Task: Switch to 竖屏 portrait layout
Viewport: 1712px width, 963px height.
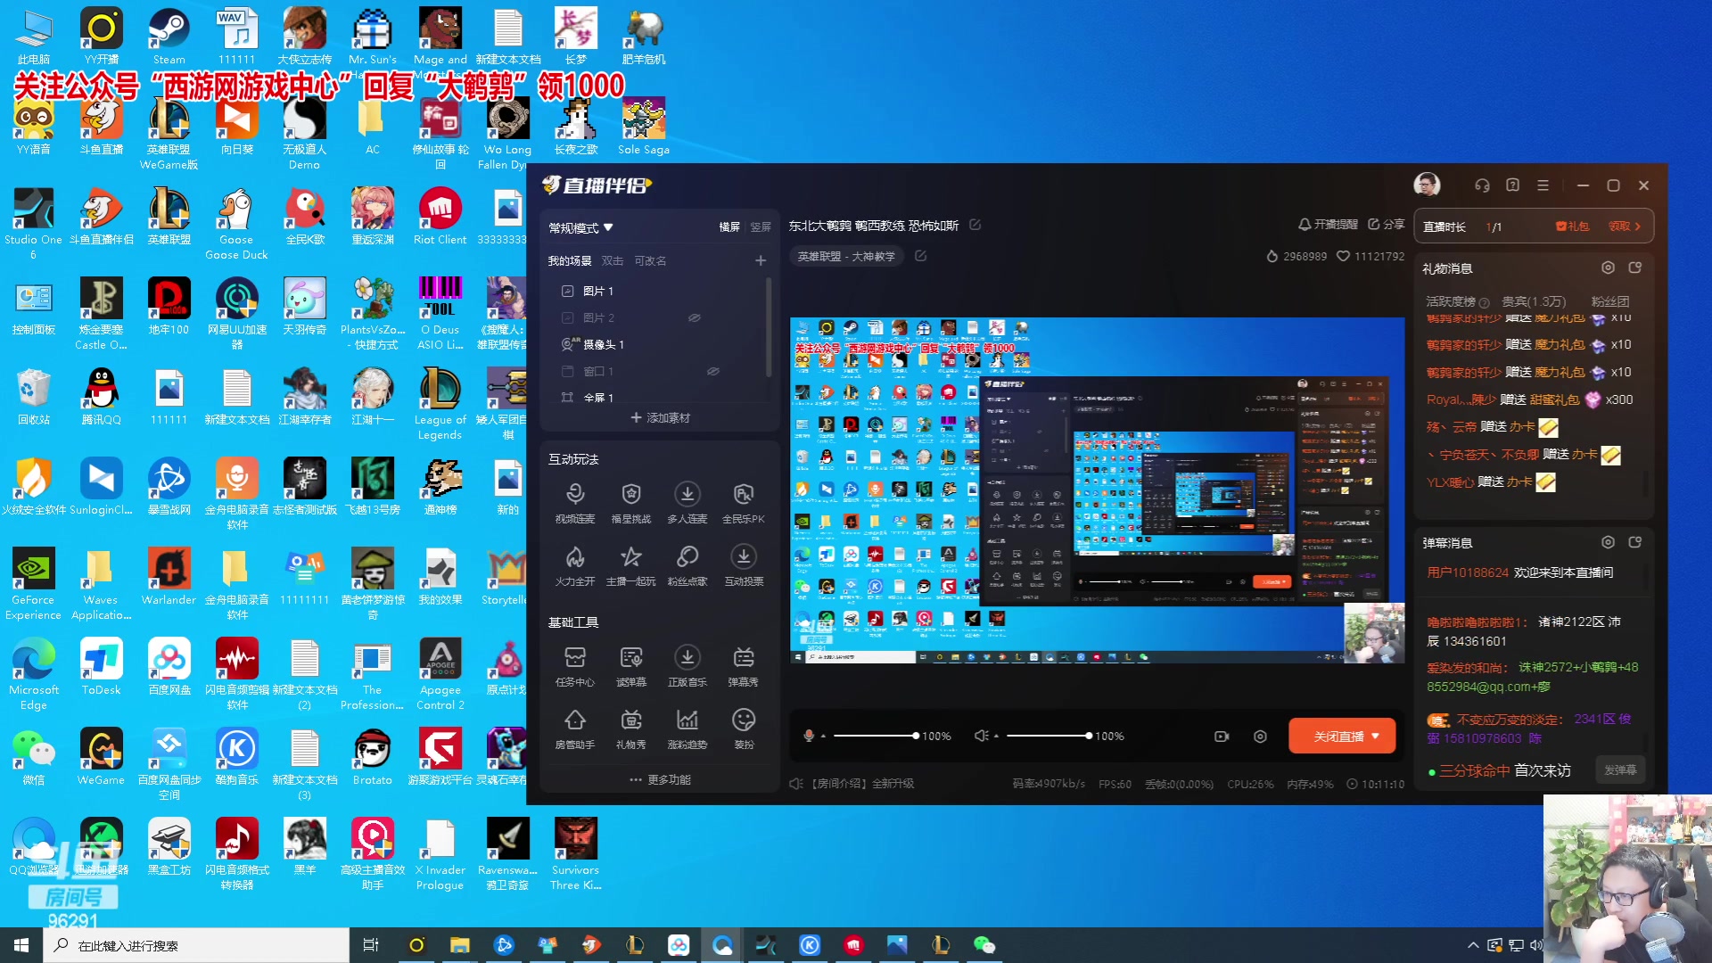Action: tap(760, 226)
